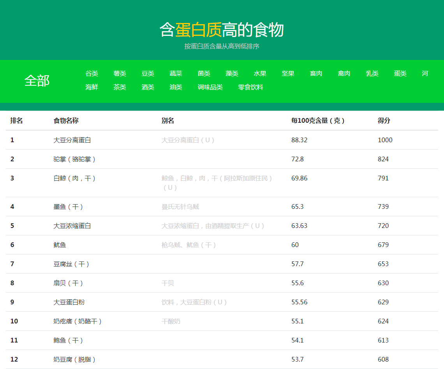Image resolution: width=444 pixels, height=369 pixels.
Task: Select the 乳类 category
Action: click(372, 74)
